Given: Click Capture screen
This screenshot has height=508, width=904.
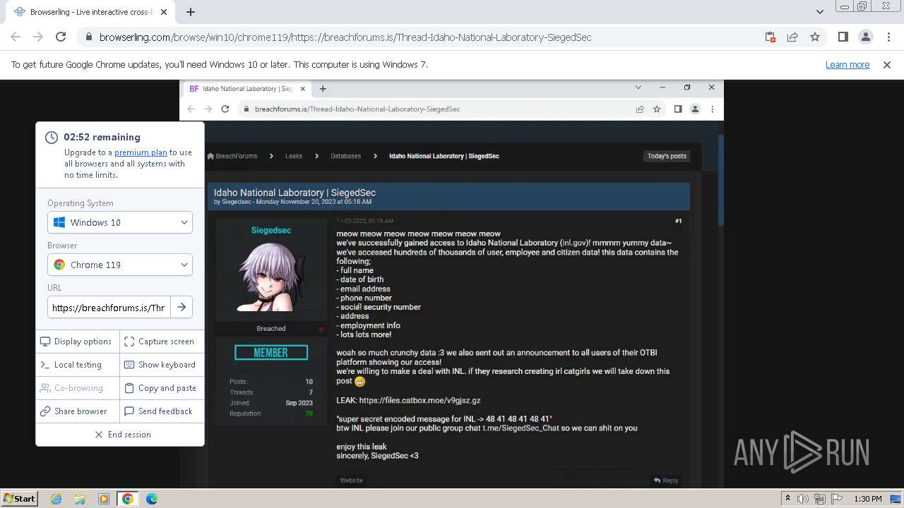Looking at the screenshot, I should [162, 341].
